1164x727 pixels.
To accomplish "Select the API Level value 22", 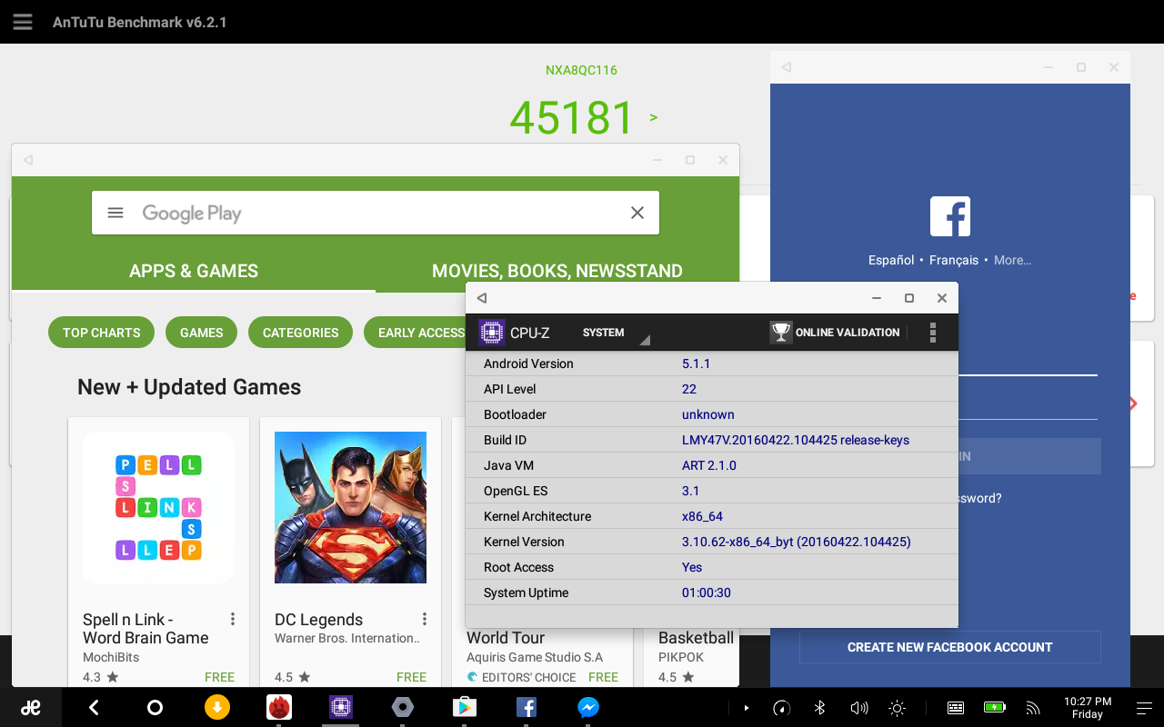I will click(689, 389).
